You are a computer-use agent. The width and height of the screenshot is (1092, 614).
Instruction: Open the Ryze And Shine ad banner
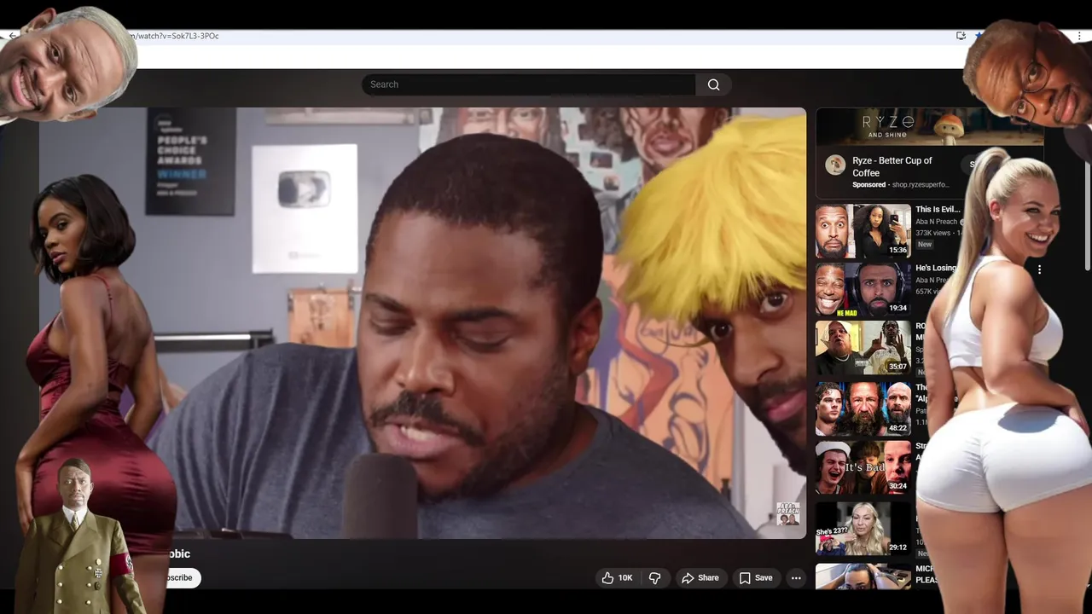pos(930,126)
